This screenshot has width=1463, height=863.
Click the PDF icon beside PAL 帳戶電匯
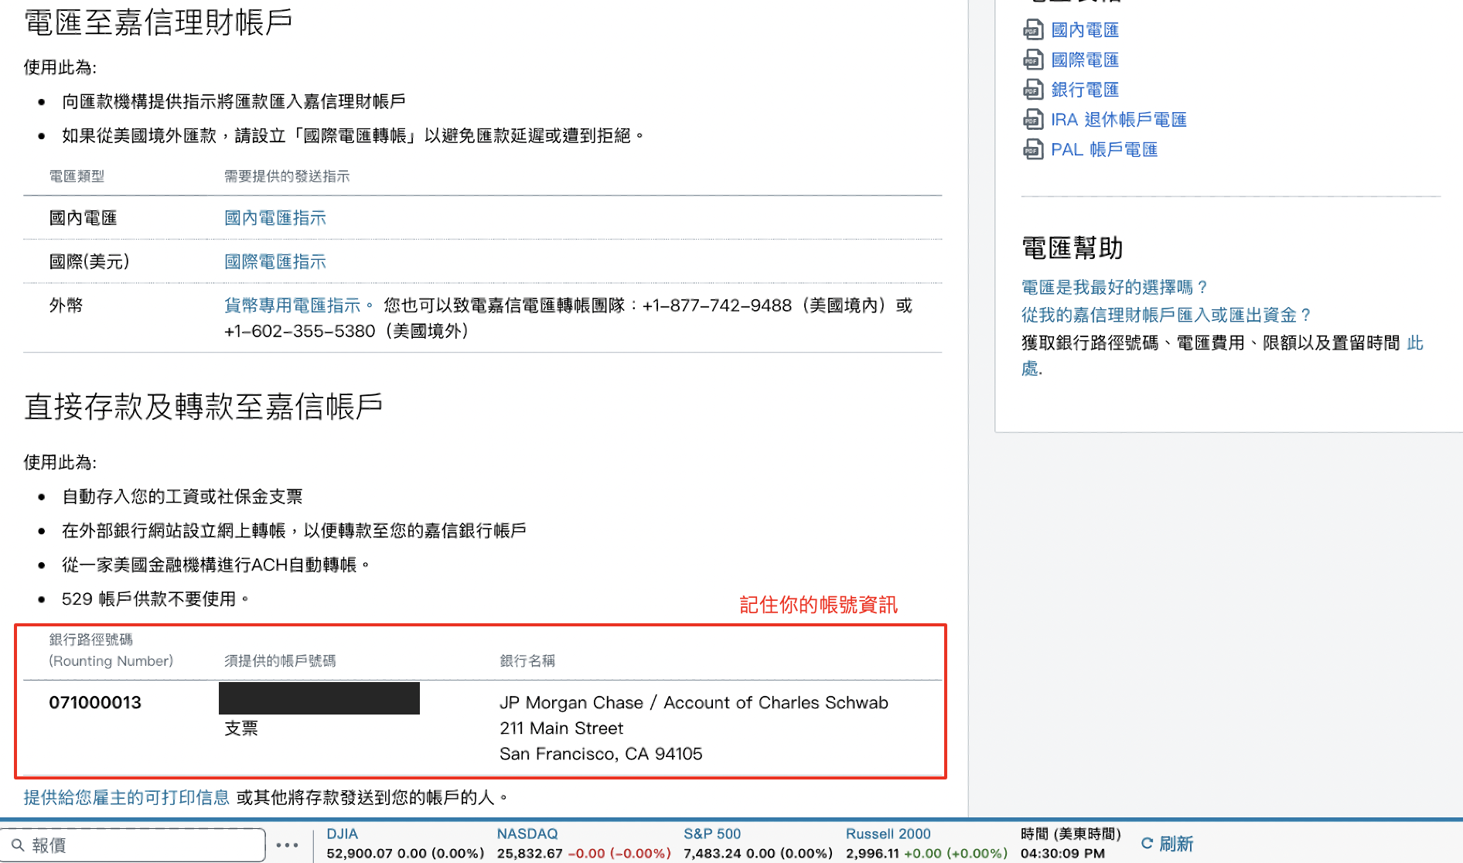coord(1032,149)
